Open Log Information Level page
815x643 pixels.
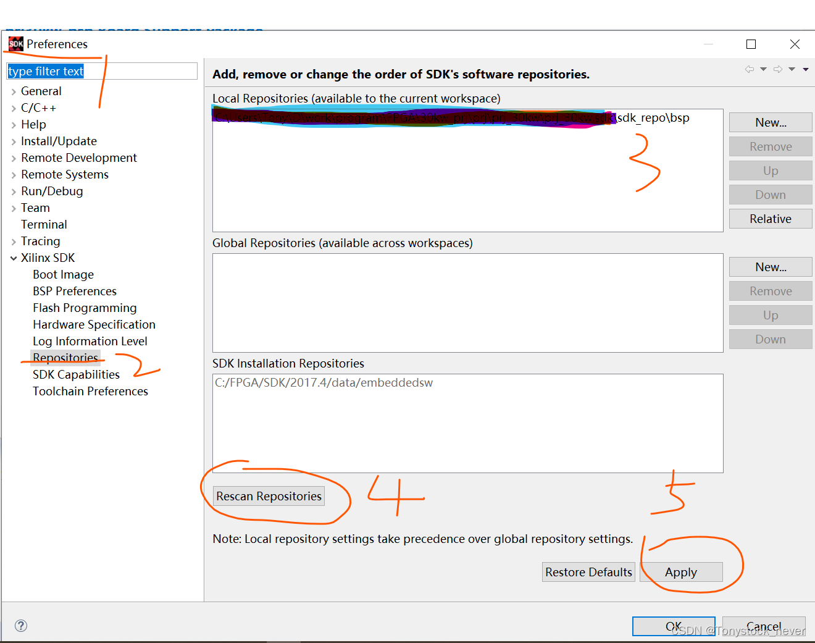[90, 341]
